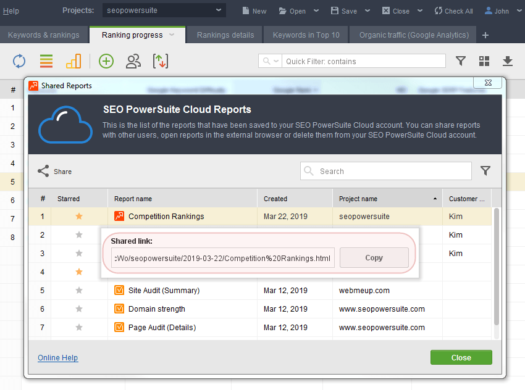Click the orange bar chart icon
This screenshot has width=525, height=390.
click(73, 61)
